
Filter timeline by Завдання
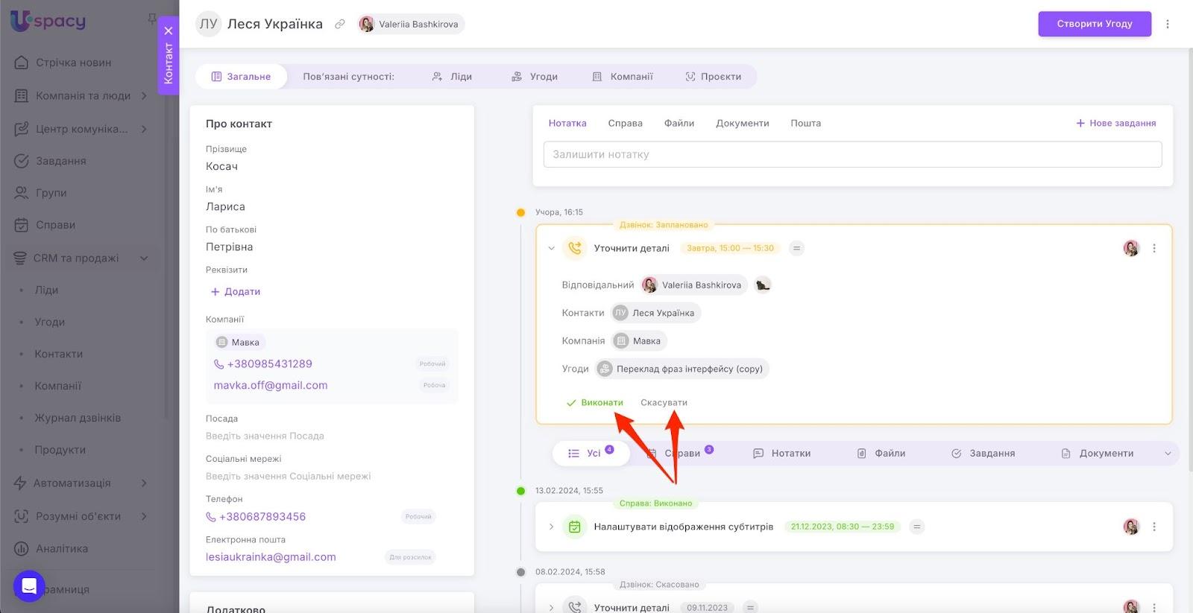pyautogui.click(x=983, y=454)
